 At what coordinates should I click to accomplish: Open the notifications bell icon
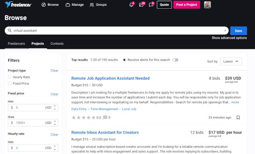pyautogui.click(x=131, y=5)
